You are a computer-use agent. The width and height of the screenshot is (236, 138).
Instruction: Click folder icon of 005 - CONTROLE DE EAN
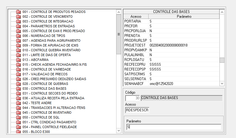(x=18, y=31)
